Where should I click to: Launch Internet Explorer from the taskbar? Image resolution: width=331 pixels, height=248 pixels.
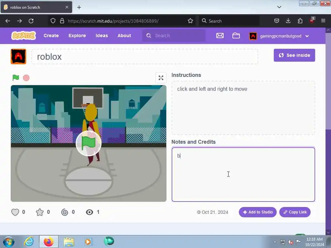click(29, 242)
